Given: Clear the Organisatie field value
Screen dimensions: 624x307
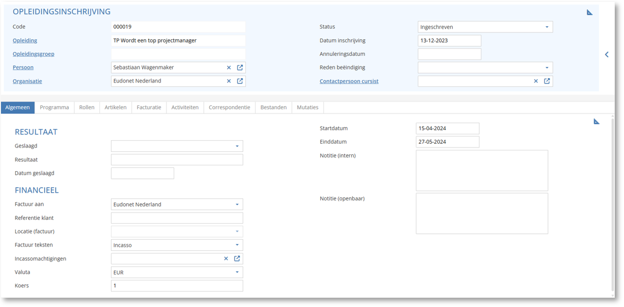Looking at the screenshot, I should [x=229, y=81].
